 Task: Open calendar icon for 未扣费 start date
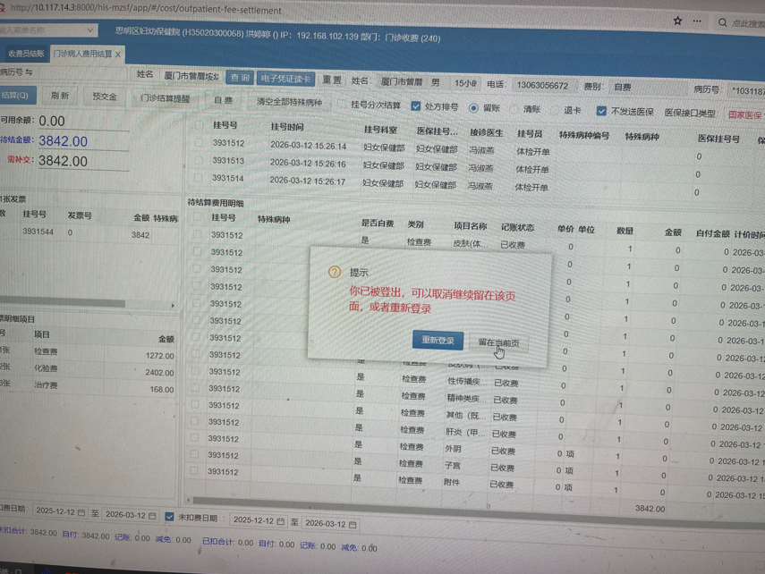(281, 521)
